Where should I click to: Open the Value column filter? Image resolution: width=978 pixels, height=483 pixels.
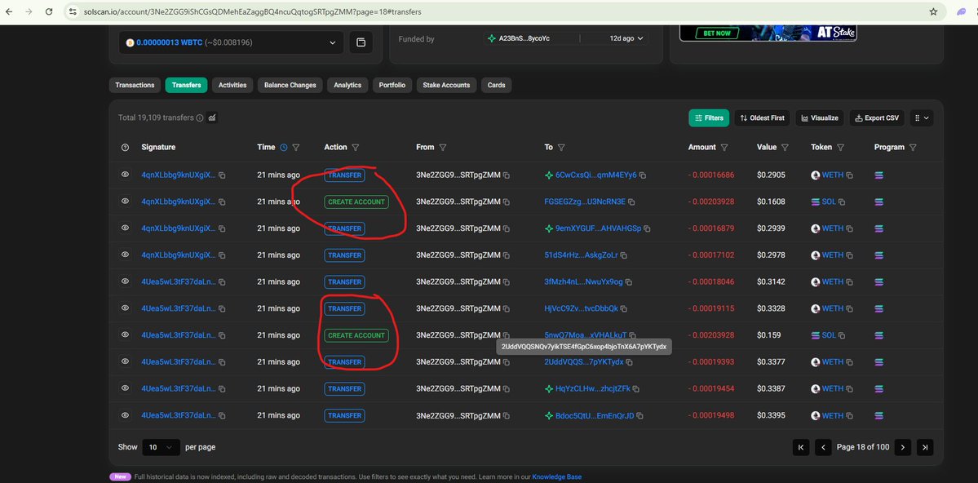coord(785,148)
